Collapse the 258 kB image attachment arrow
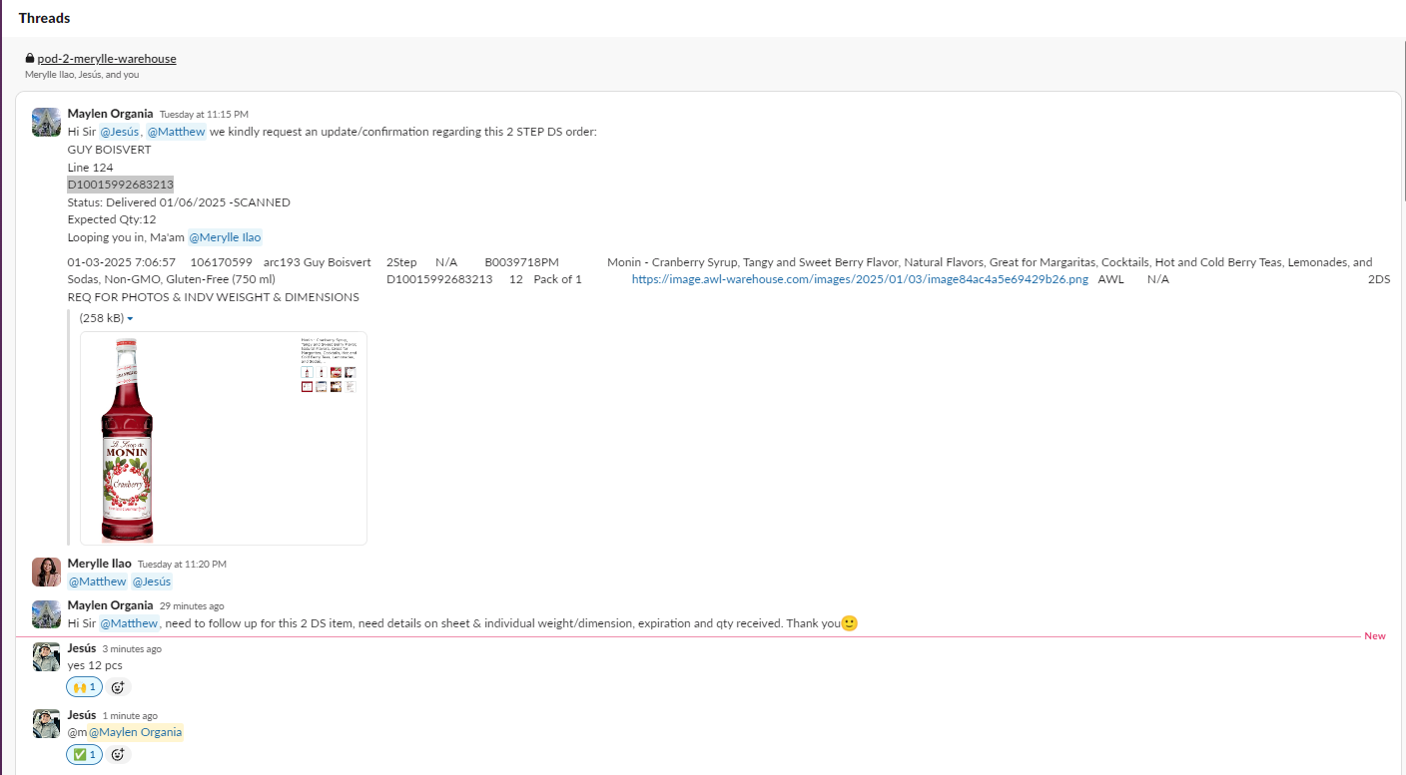The width and height of the screenshot is (1406, 775). [130, 319]
